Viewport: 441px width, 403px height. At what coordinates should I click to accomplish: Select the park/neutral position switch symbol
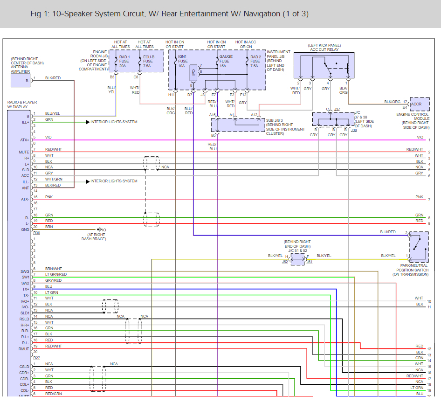click(x=419, y=246)
